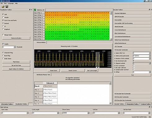Expand the Viterbi Decoder section

click(132, 27)
